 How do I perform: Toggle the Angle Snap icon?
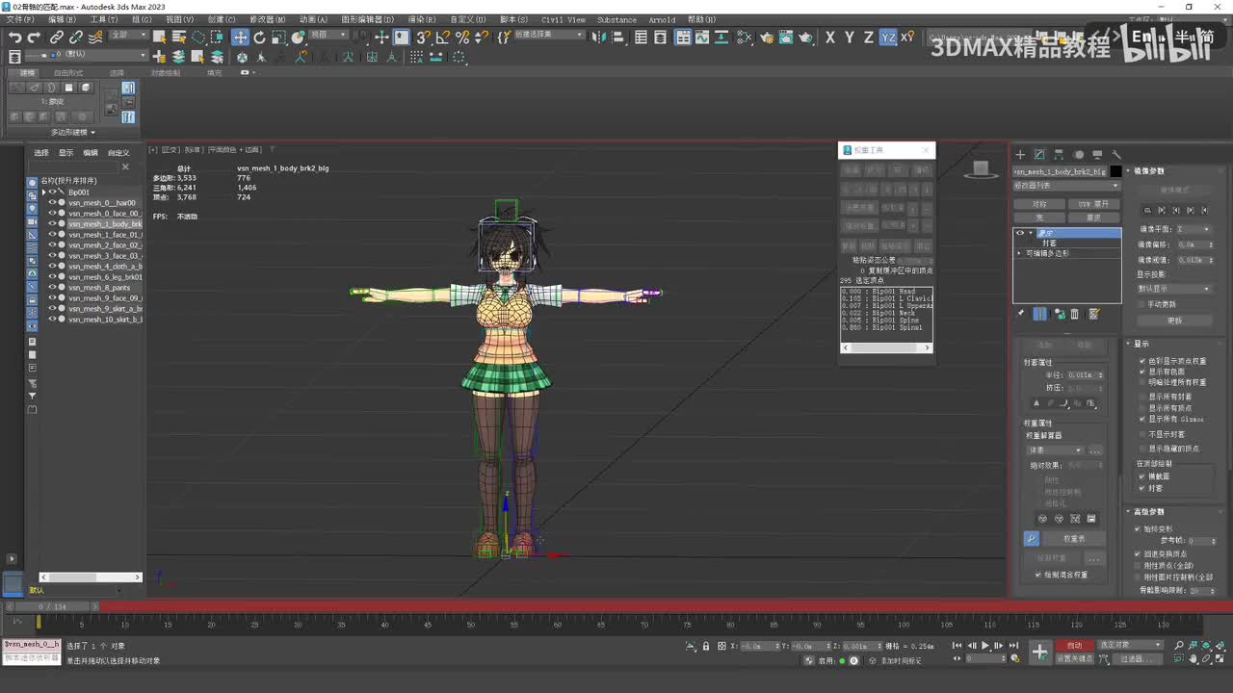tap(442, 38)
